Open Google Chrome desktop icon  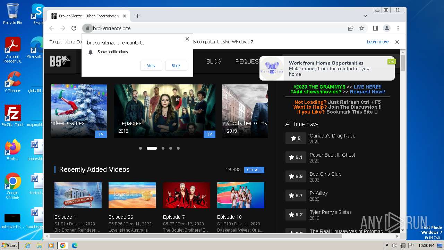12,186
